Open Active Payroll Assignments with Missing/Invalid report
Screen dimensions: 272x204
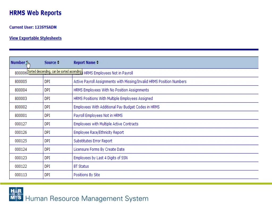point(130,82)
